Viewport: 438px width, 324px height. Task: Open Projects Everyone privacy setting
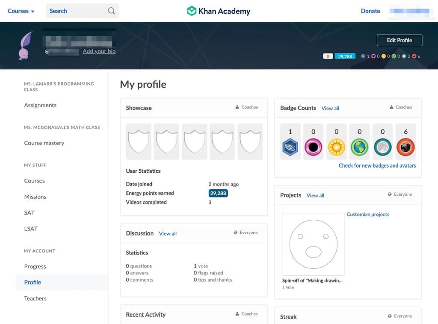400,194
